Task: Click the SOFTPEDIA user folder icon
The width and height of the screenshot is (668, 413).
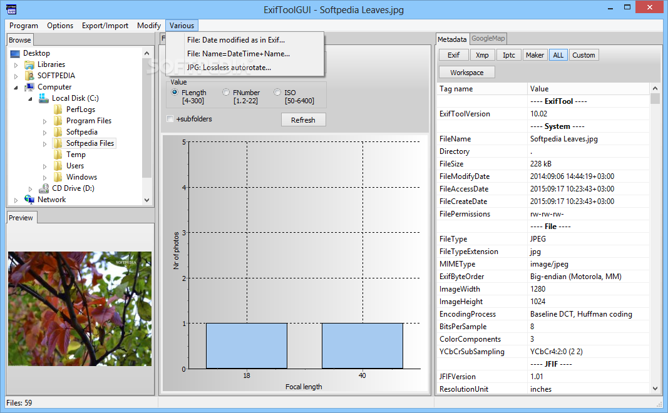Action: tap(29, 76)
